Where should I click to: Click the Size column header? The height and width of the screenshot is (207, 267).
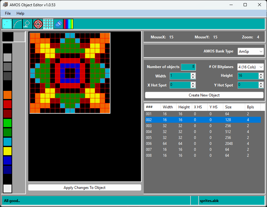coord(234,107)
